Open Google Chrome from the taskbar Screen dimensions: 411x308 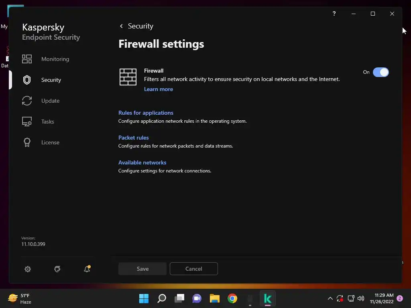pyautogui.click(x=232, y=298)
